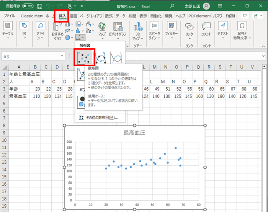Select the 最高血圧 row header cell A4
268x212 pixels.
click(x=19, y=96)
